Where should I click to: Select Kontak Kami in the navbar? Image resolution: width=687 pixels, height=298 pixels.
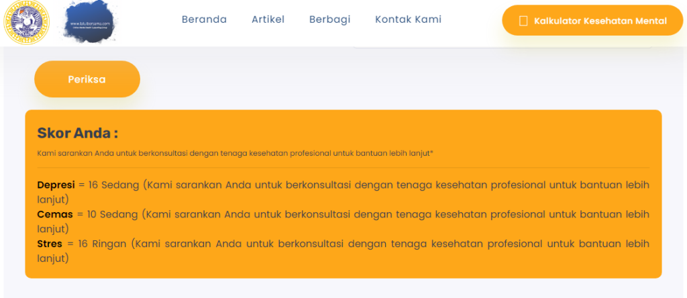pyautogui.click(x=408, y=19)
